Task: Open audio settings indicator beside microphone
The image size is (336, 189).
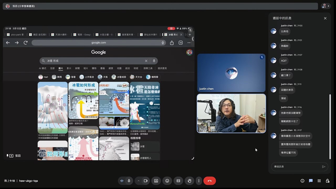Action: pos(122,181)
